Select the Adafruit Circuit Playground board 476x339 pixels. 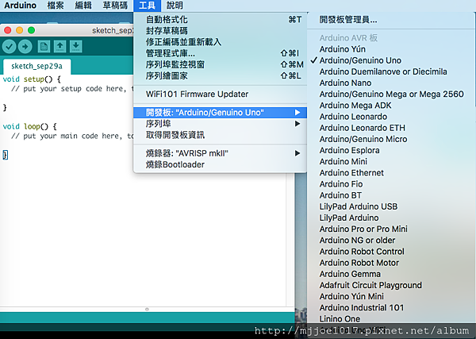(391, 285)
